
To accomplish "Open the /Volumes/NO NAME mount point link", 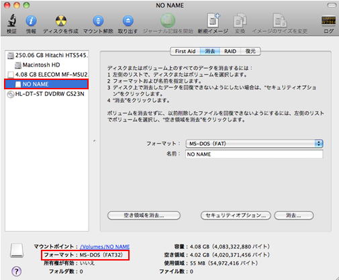I will [x=105, y=246].
